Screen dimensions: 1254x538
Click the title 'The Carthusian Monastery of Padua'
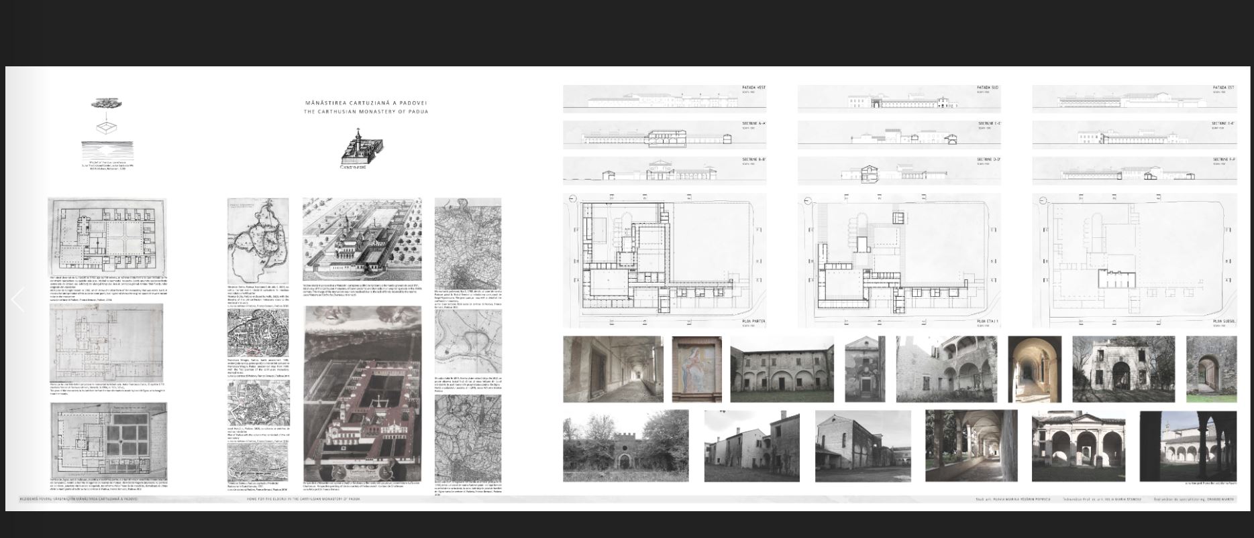coord(366,112)
